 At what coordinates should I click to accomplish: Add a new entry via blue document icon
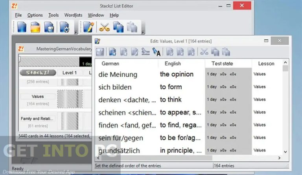pos(112,52)
